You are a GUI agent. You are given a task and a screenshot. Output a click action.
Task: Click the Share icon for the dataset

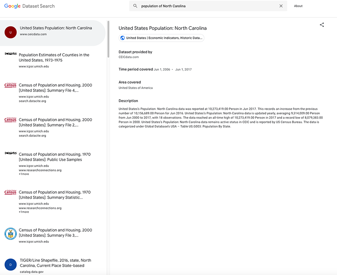322,25
